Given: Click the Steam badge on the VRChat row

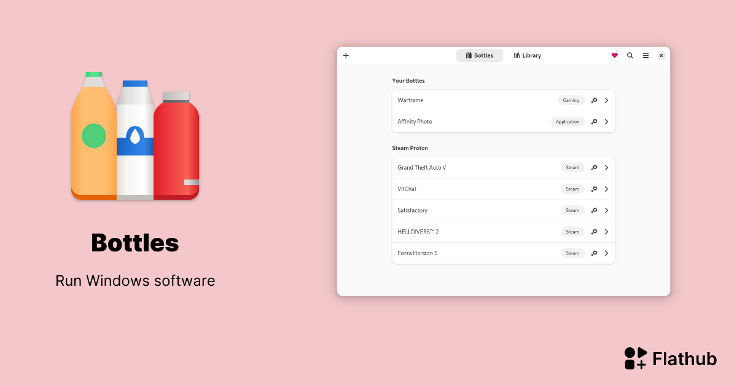Looking at the screenshot, I should [x=572, y=189].
